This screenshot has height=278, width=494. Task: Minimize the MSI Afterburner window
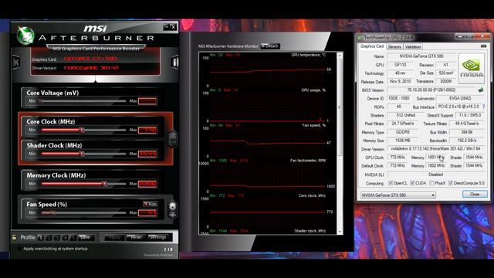click(x=167, y=27)
